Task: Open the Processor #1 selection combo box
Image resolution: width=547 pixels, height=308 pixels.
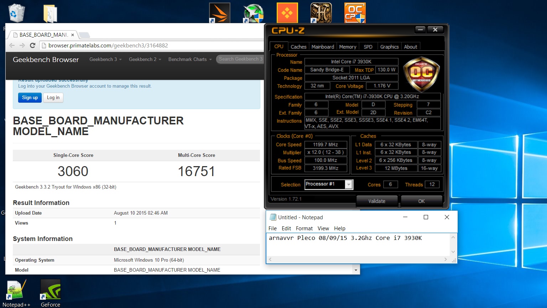Action: pyautogui.click(x=329, y=184)
